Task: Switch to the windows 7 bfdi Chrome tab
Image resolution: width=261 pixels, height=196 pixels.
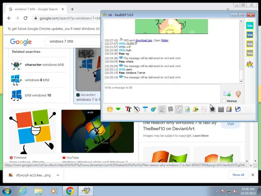Action: [36, 9]
